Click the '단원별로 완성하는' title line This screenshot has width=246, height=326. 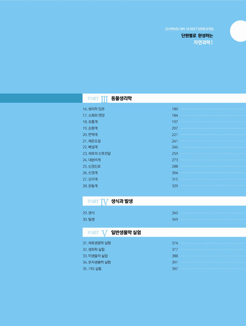tap(197, 36)
